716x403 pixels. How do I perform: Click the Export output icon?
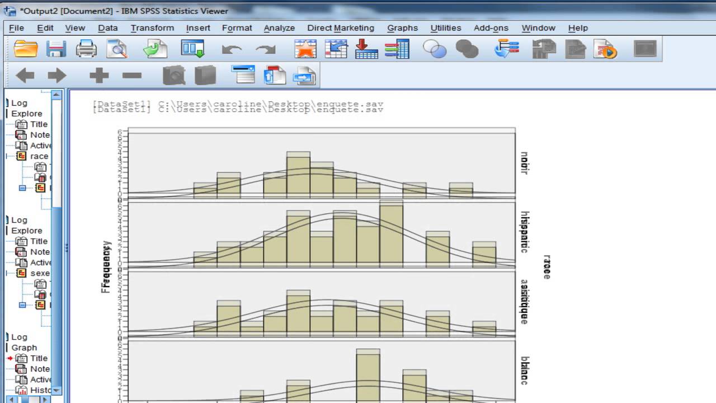(x=155, y=49)
